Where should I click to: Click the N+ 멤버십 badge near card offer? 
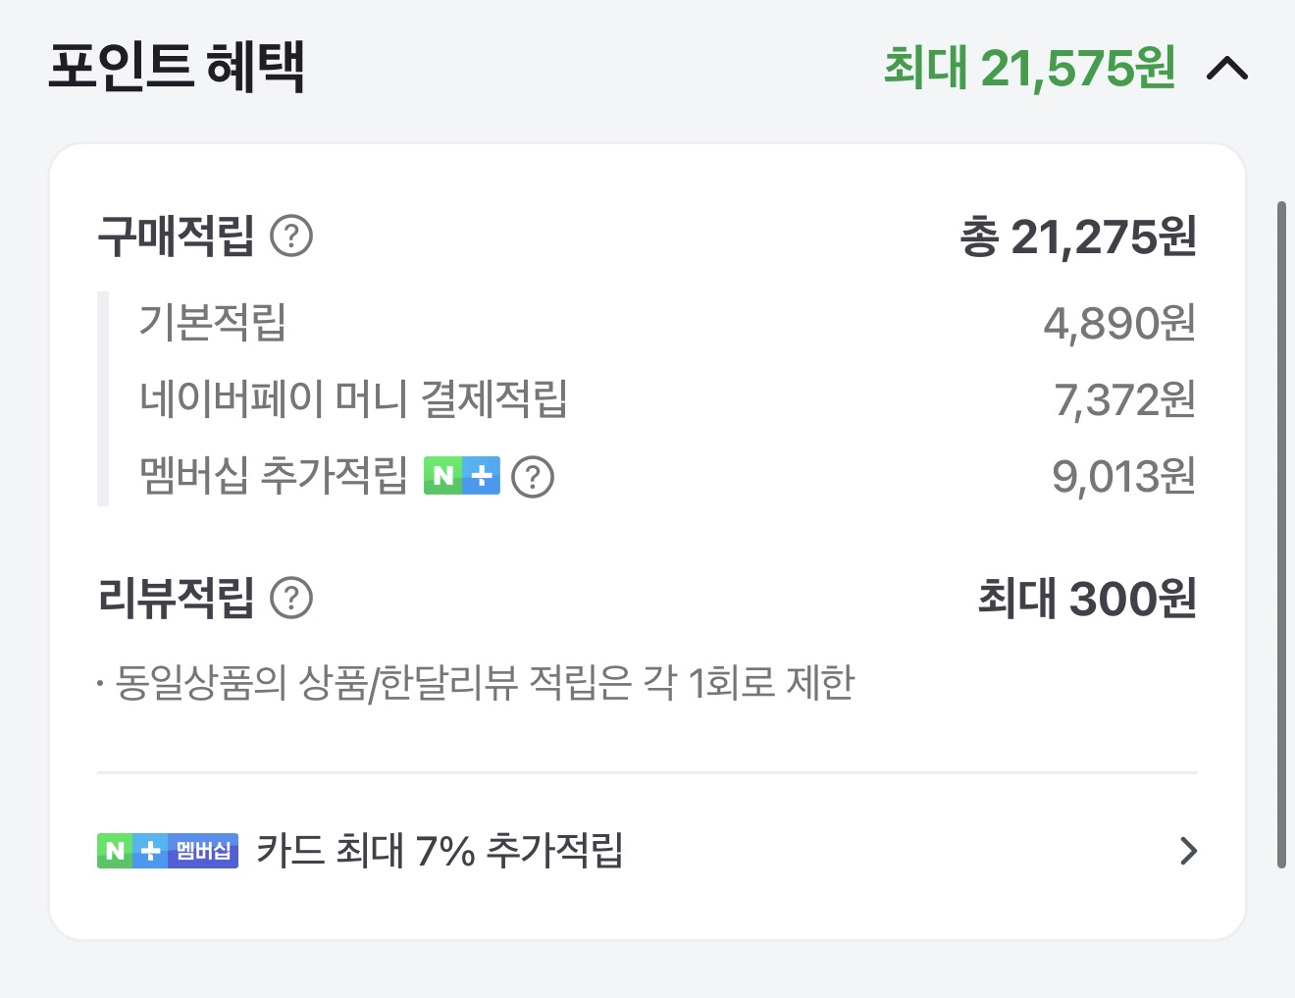(168, 851)
